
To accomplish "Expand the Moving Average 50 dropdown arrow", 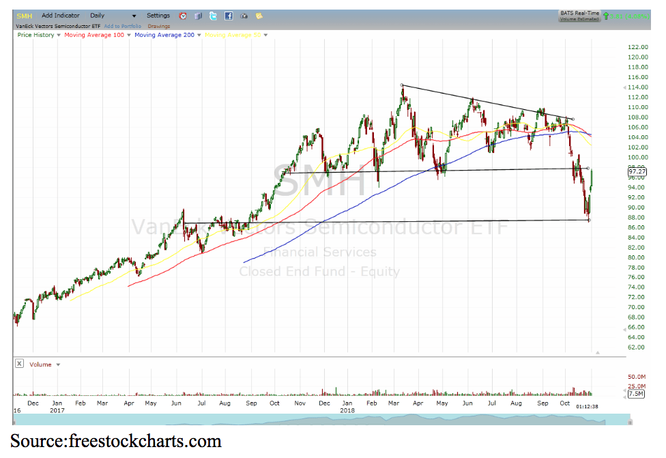I will [265, 35].
